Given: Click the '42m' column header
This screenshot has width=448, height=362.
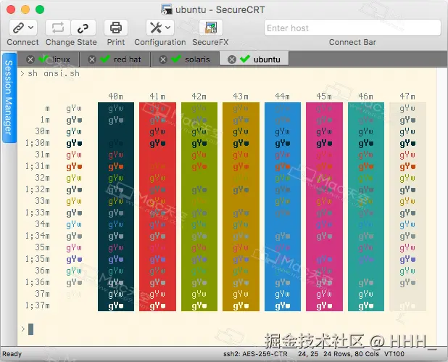Looking at the screenshot, I should [x=199, y=96].
